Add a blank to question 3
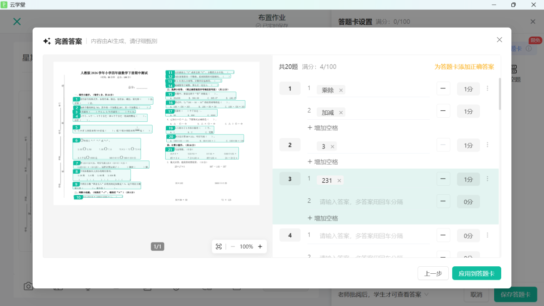The width and height of the screenshot is (544, 306). pyautogui.click(x=323, y=218)
